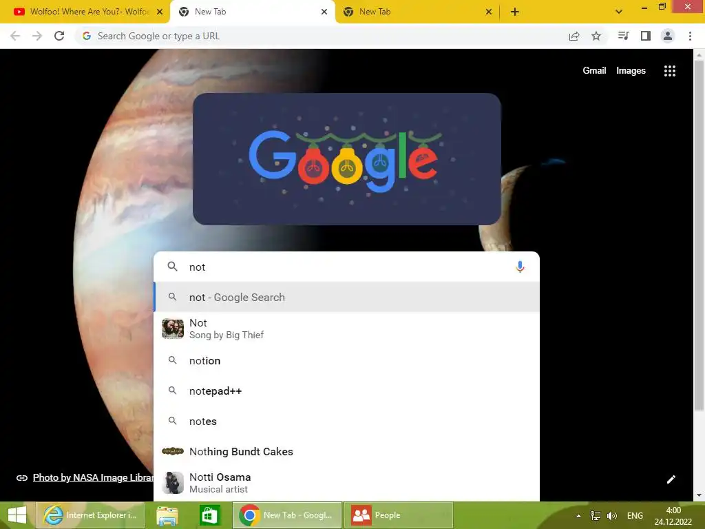
Task: Open Chrome's three-dot menu
Action: (x=690, y=36)
